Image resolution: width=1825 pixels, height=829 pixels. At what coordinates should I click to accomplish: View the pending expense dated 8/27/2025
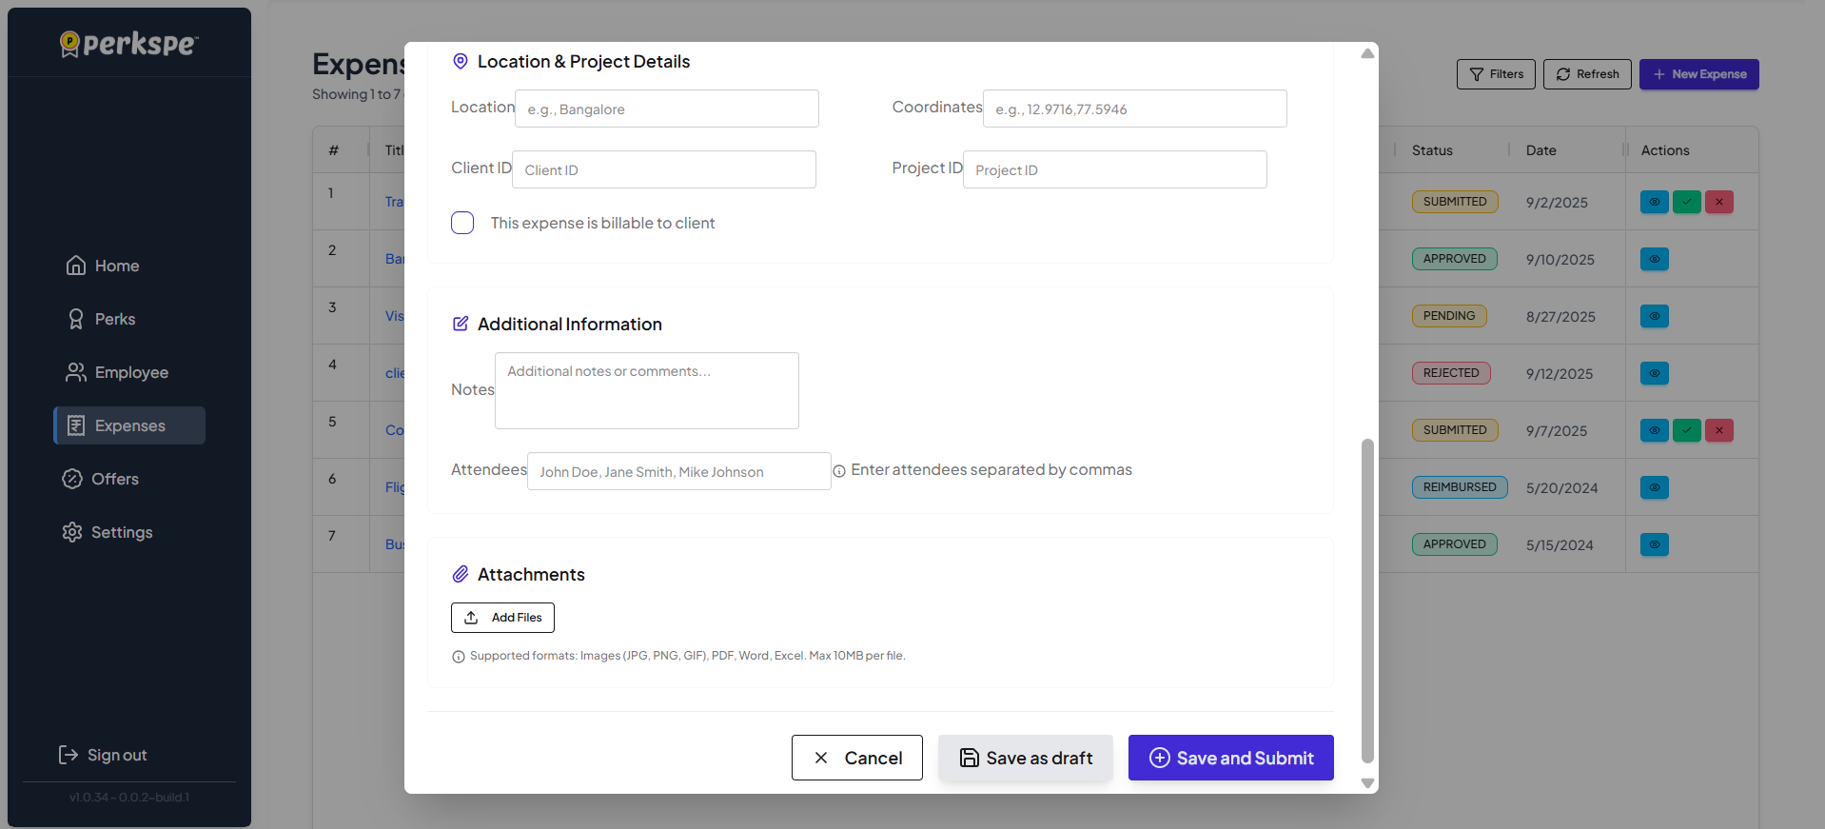coord(1654,316)
